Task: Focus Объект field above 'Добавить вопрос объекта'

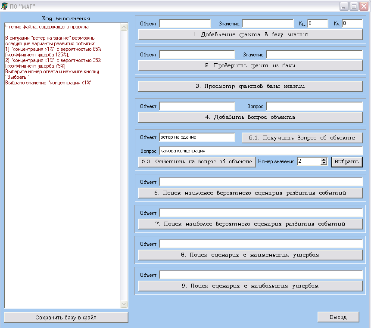Action: click(x=197, y=106)
